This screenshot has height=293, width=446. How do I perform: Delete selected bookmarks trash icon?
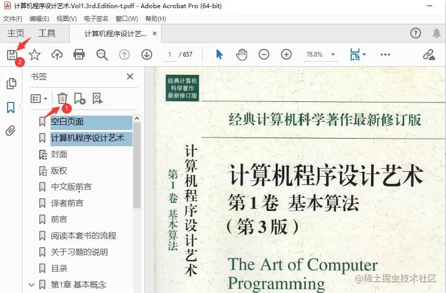(62, 98)
